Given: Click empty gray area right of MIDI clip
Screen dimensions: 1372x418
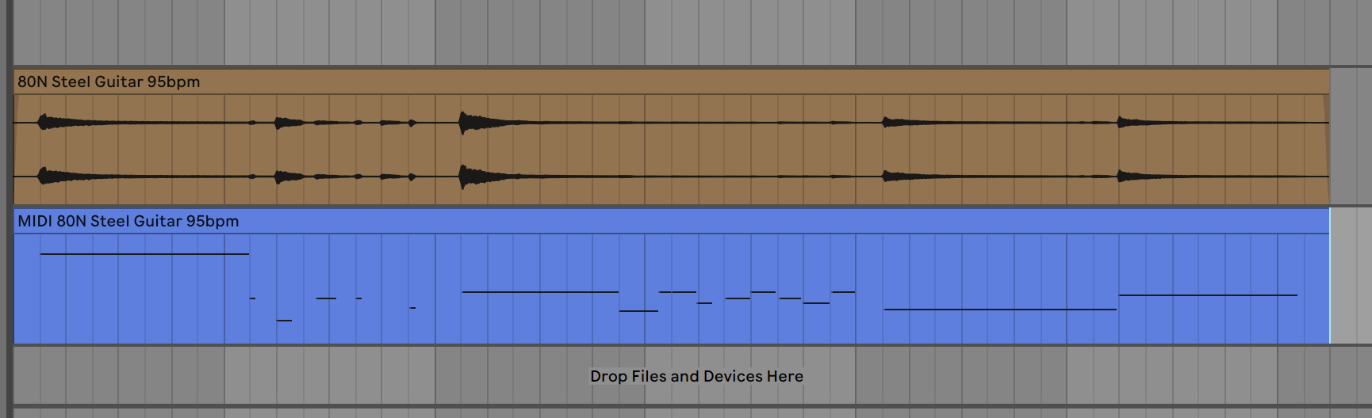Looking at the screenshot, I should click(1350, 275).
